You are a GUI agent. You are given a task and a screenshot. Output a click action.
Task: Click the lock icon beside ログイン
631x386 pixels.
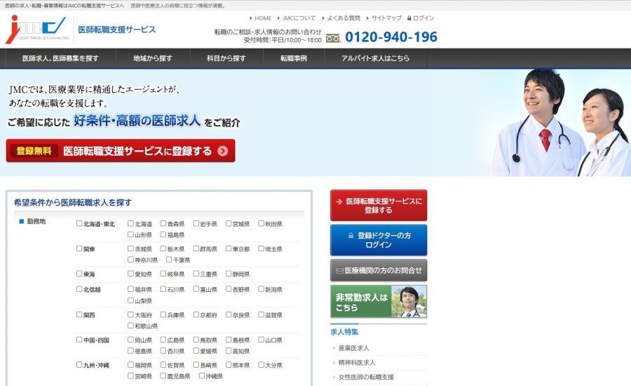point(409,18)
